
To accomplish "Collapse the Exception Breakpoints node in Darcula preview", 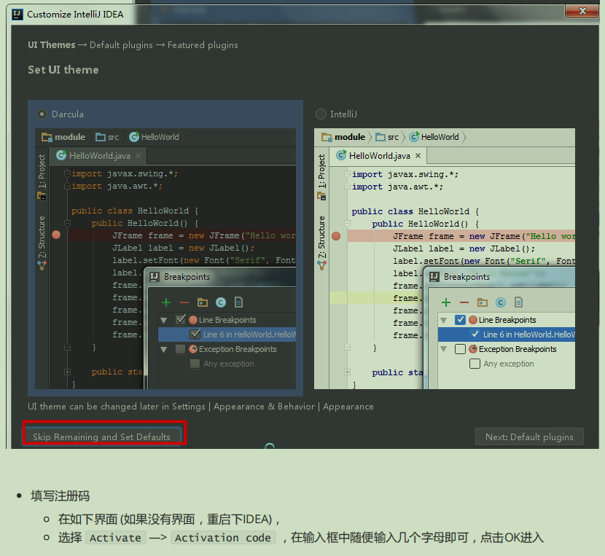I will [x=163, y=350].
